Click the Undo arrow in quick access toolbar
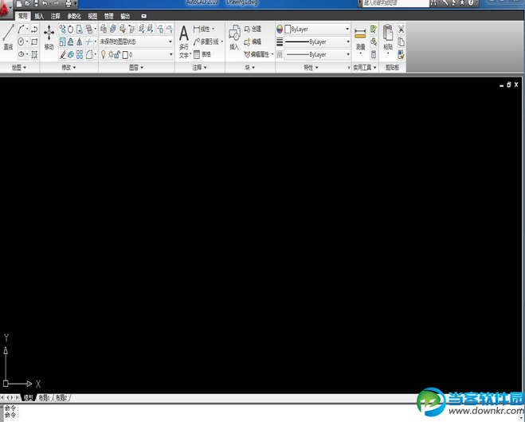The height and width of the screenshot is (422, 525). (x=45, y=4)
